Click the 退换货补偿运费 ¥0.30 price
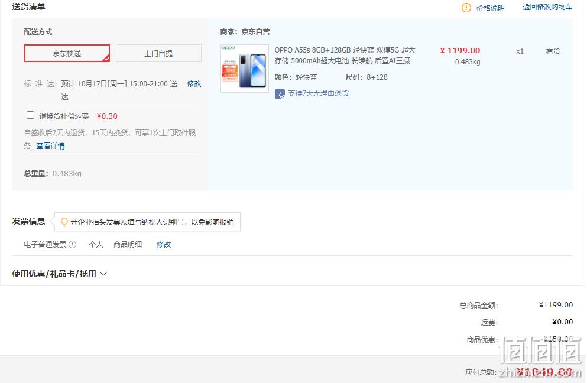The image size is (587, 383). pyautogui.click(x=107, y=116)
